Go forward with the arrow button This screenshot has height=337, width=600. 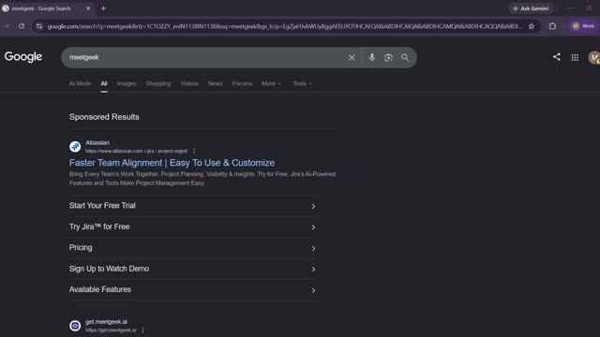7,26
